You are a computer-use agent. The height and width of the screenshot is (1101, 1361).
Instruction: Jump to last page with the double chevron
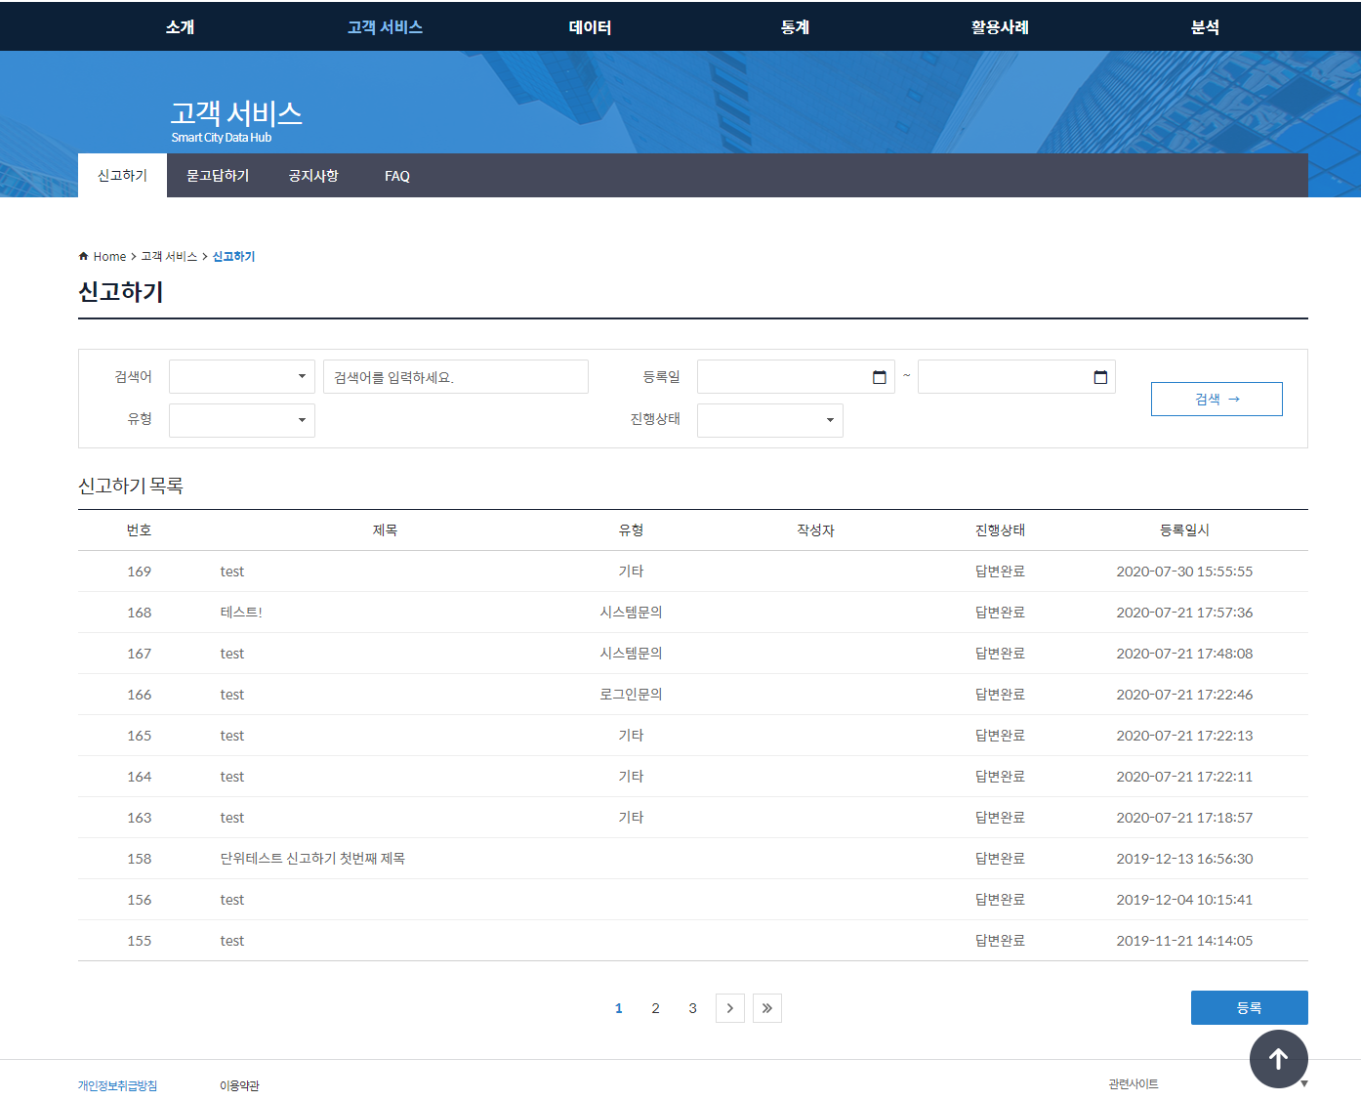coord(766,1008)
